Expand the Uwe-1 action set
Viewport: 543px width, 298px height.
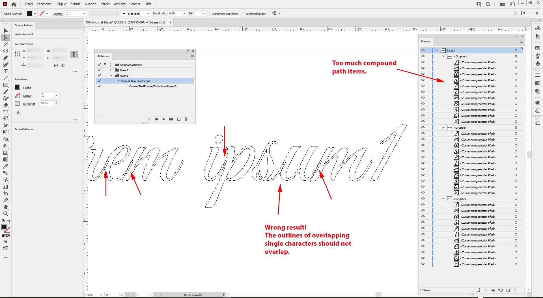coord(111,70)
